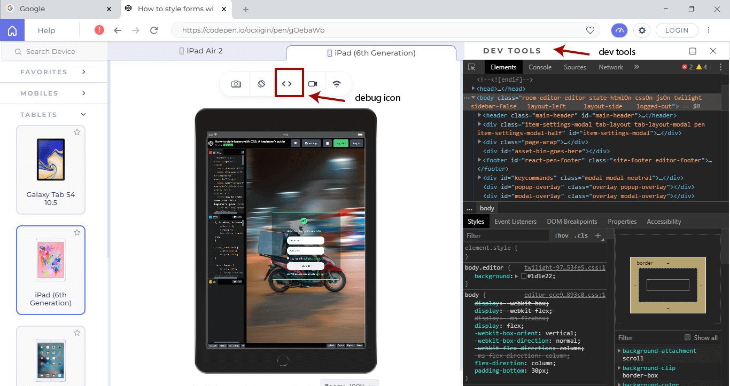This screenshot has width=730, height=386.
Task: Select the inspect element picker in DevTools
Action: coord(472,67)
